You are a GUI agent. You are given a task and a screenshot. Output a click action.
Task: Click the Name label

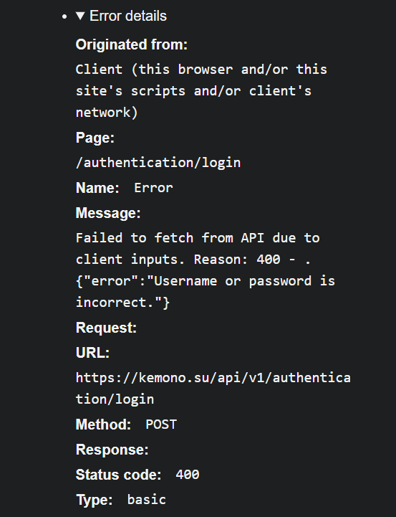(97, 188)
